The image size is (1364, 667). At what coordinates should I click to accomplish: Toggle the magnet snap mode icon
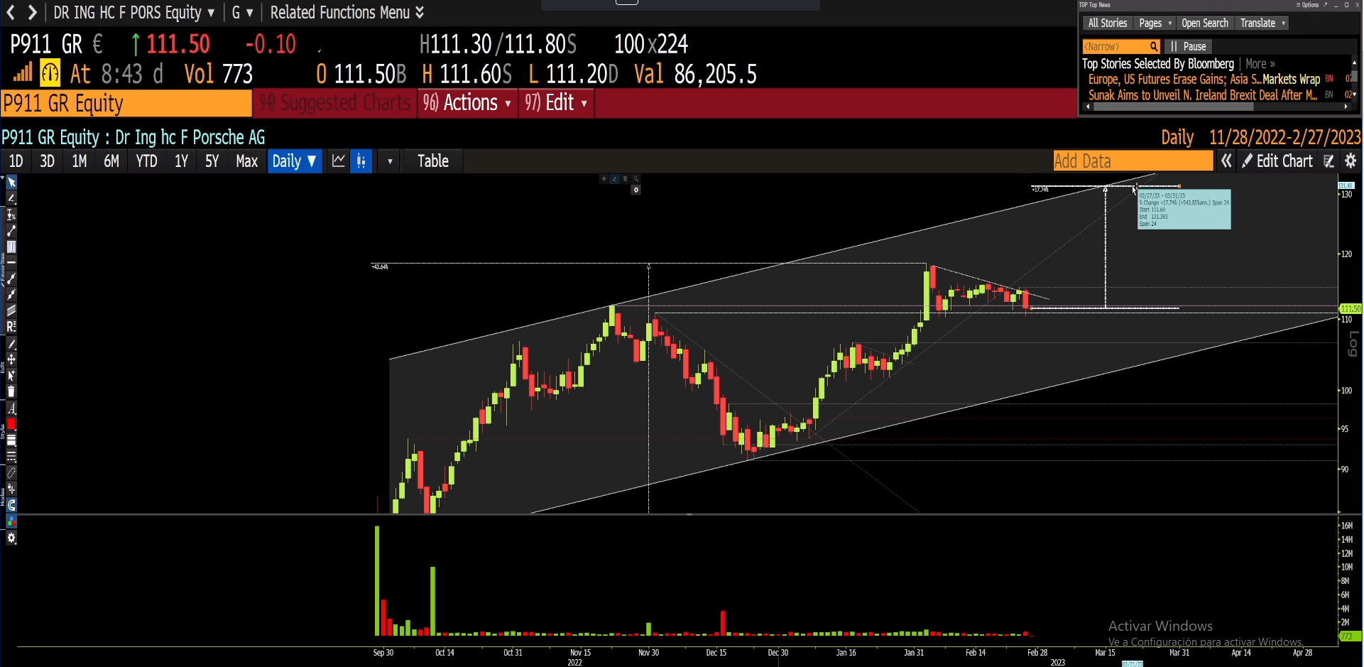point(11,505)
